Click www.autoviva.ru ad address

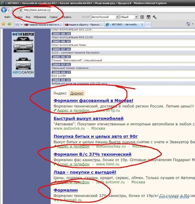pos(69,128)
